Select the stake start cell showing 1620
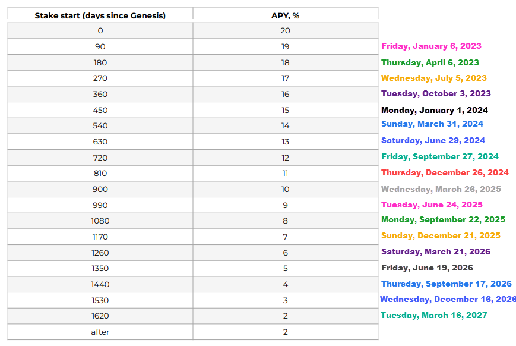 pos(100,316)
